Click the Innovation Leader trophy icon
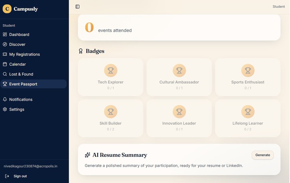Viewport: 290px width, 183px height. 179,112
